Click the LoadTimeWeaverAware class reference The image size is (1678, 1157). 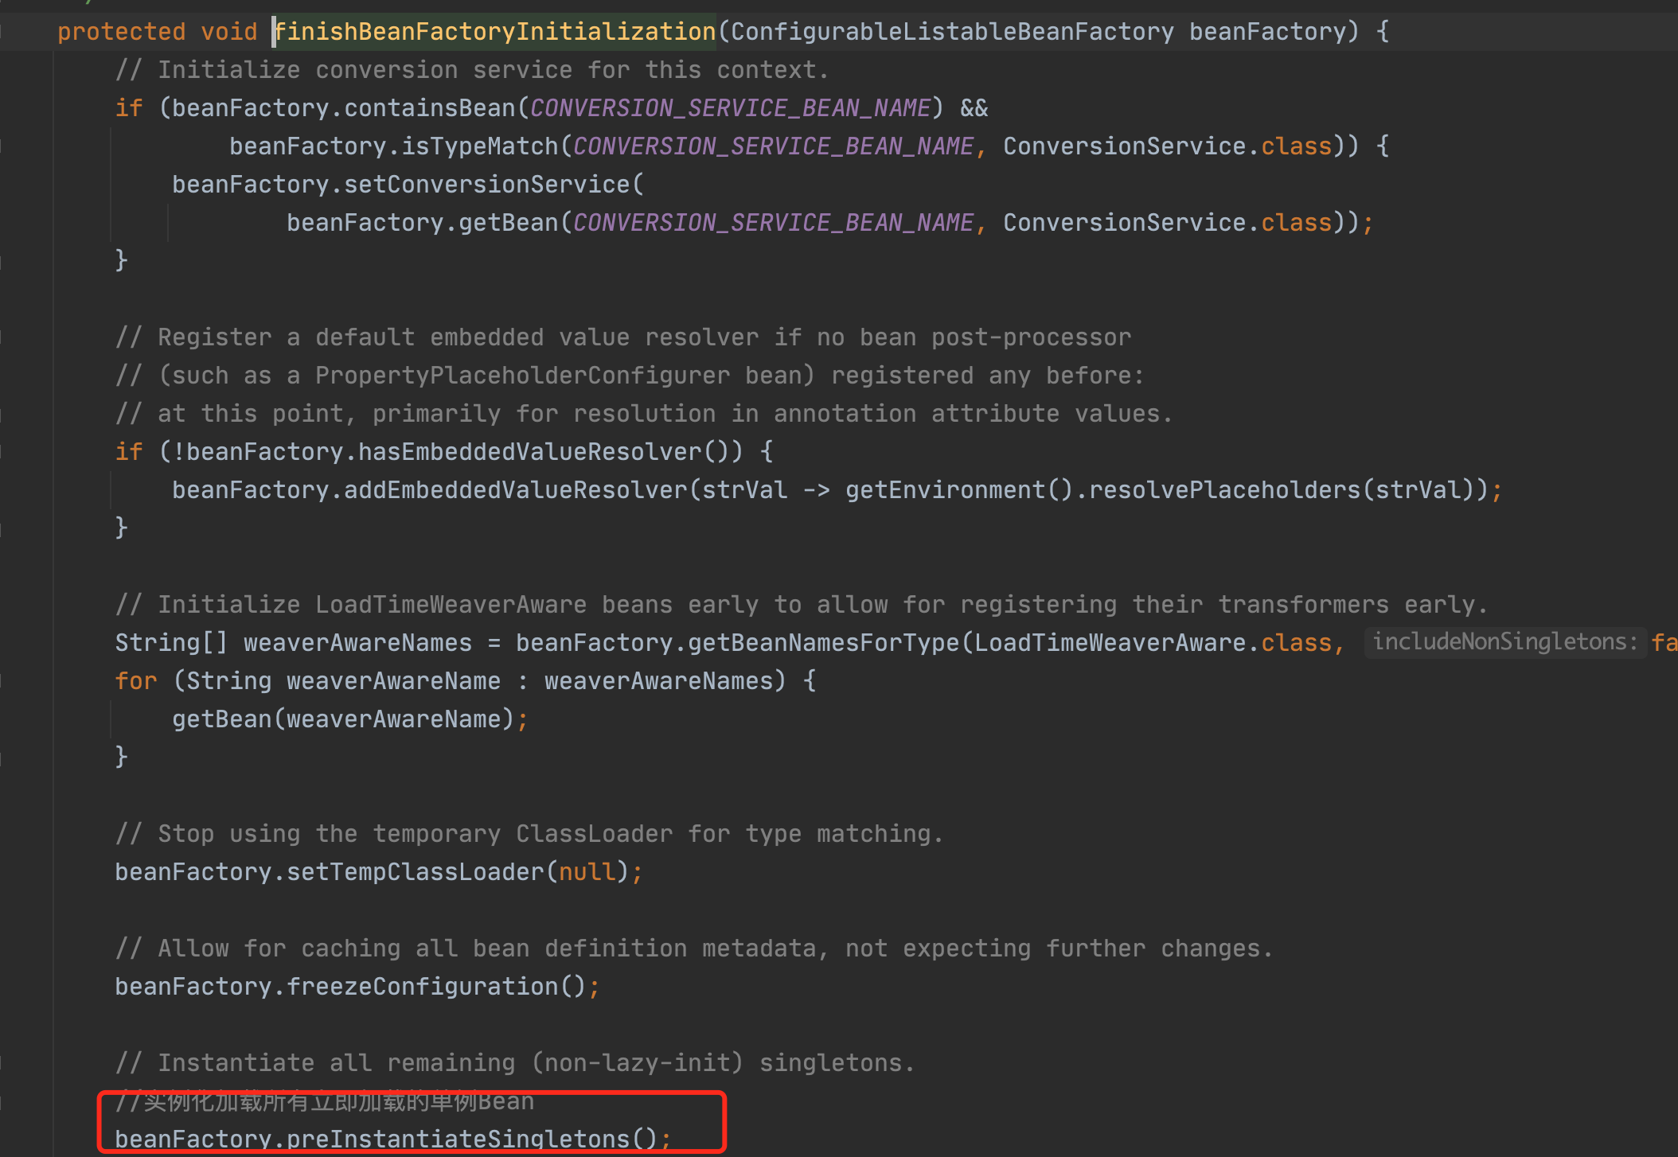click(x=1110, y=643)
